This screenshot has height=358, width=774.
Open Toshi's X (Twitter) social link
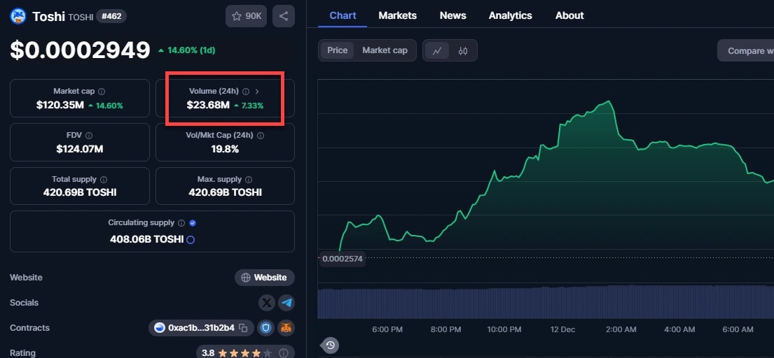tap(267, 303)
